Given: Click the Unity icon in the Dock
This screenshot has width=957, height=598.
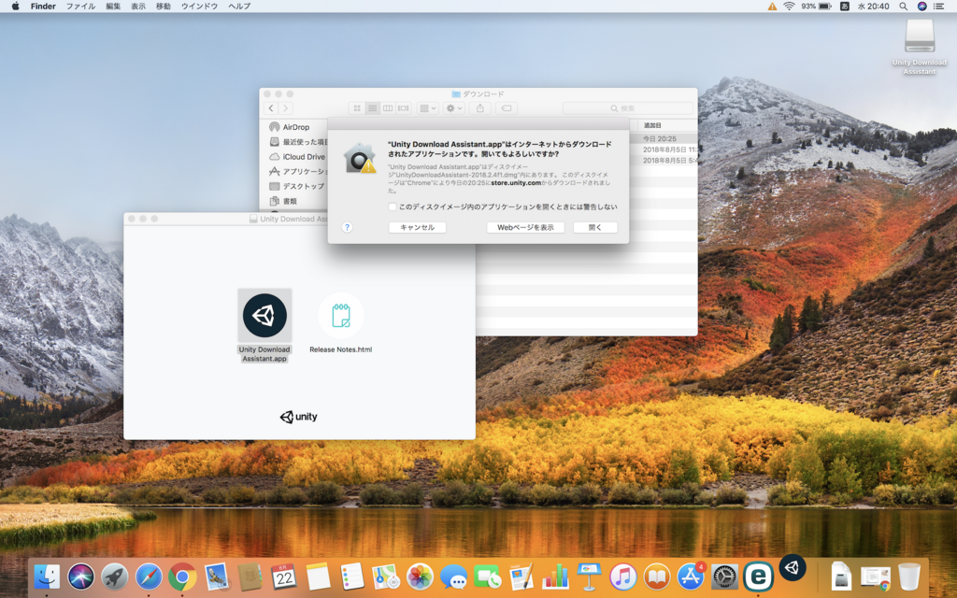Looking at the screenshot, I should tap(793, 568).
